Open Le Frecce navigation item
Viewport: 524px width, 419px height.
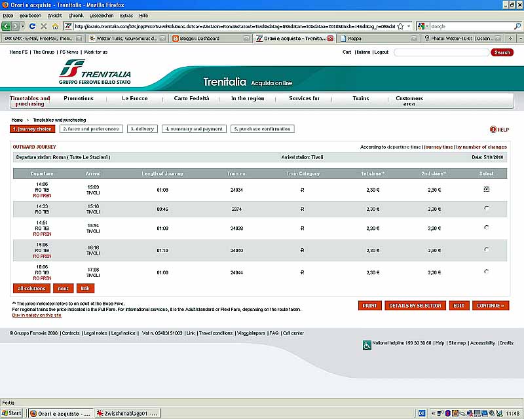(135, 98)
